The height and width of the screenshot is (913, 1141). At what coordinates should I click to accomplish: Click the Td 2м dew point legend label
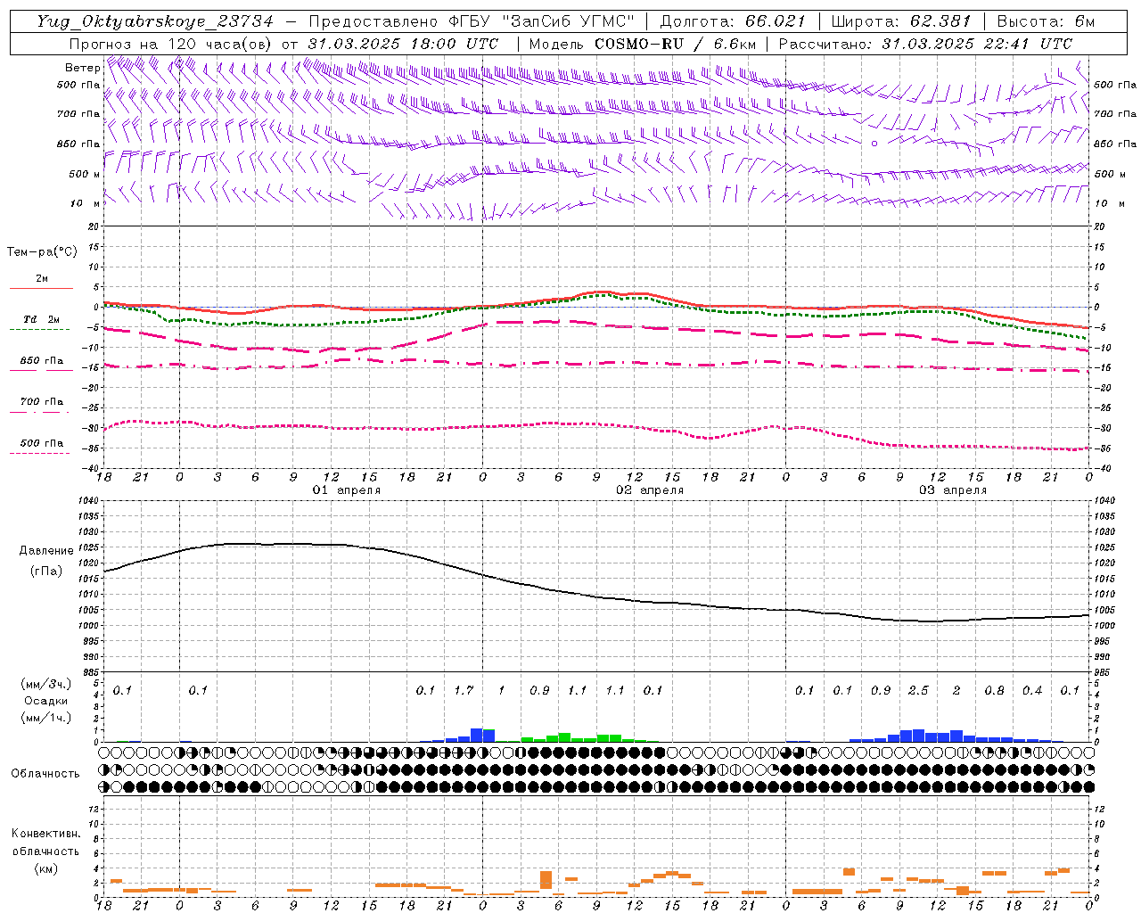[42, 319]
